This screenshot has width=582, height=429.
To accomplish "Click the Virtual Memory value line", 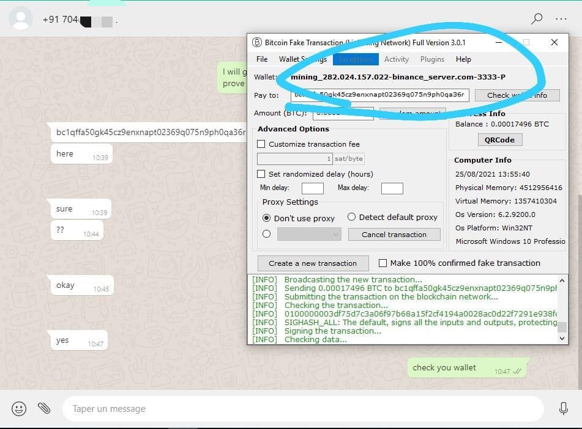I will tap(506, 201).
